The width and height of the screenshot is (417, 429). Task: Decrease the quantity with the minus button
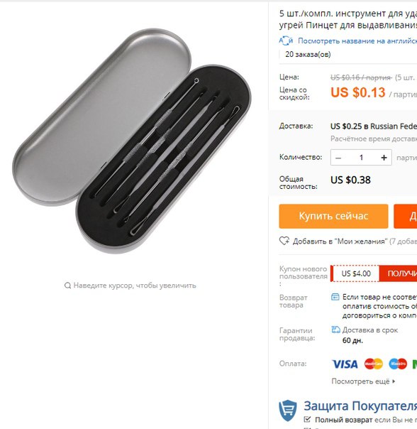click(338, 158)
